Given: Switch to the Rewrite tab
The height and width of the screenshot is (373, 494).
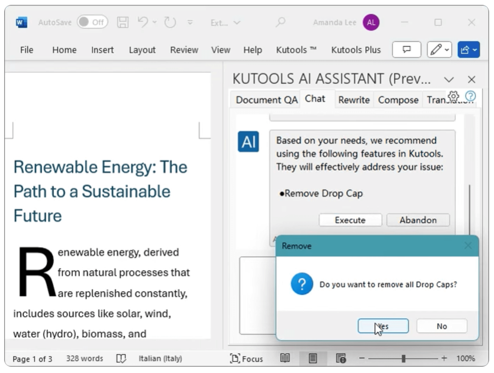Looking at the screenshot, I should 354,100.
